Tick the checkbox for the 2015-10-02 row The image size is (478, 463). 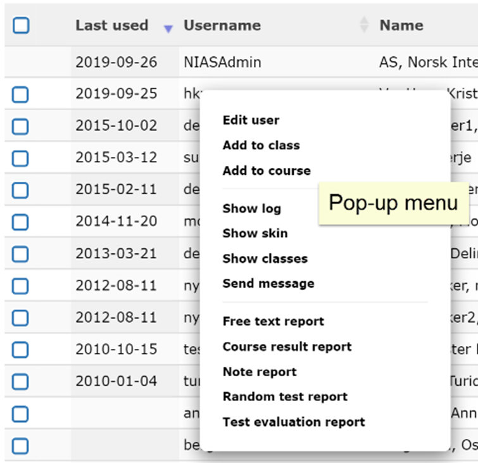point(20,127)
